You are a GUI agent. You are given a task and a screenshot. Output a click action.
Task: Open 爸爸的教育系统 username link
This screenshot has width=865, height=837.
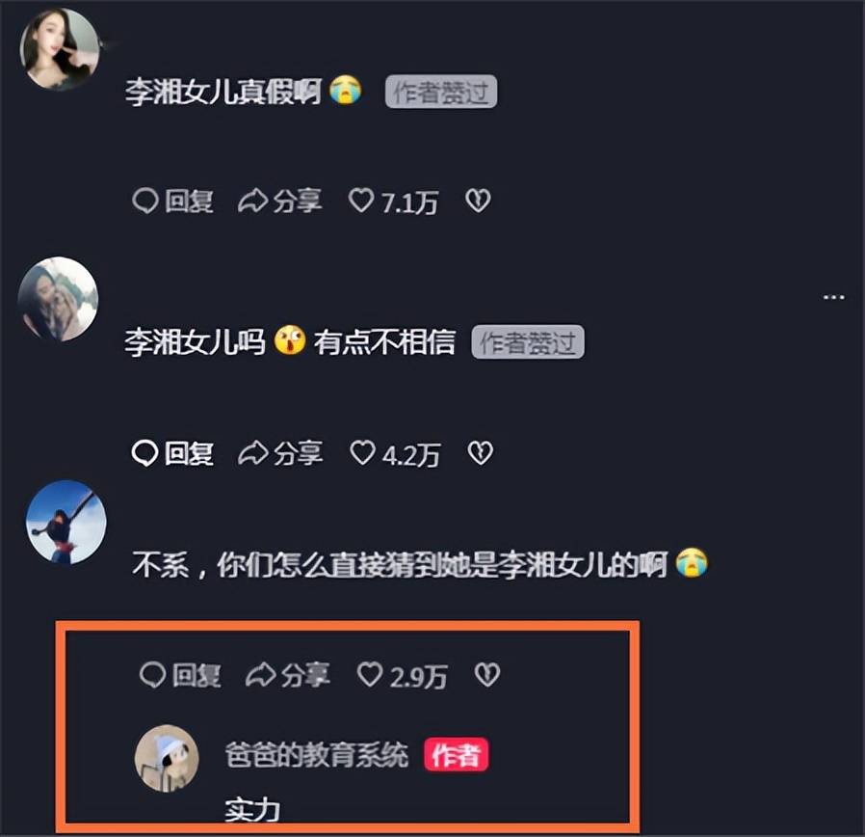(x=317, y=755)
